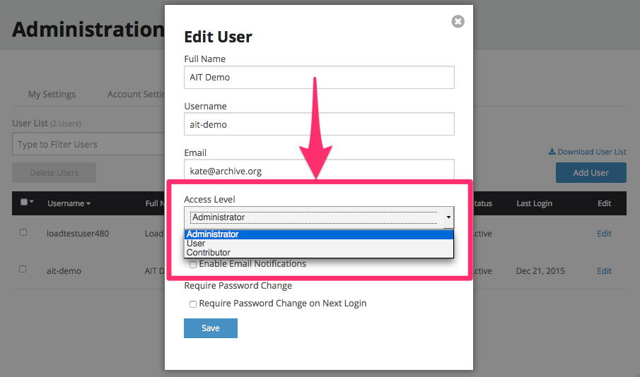Open the Account Settings tab
This screenshot has width=640, height=377.
(x=136, y=94)
